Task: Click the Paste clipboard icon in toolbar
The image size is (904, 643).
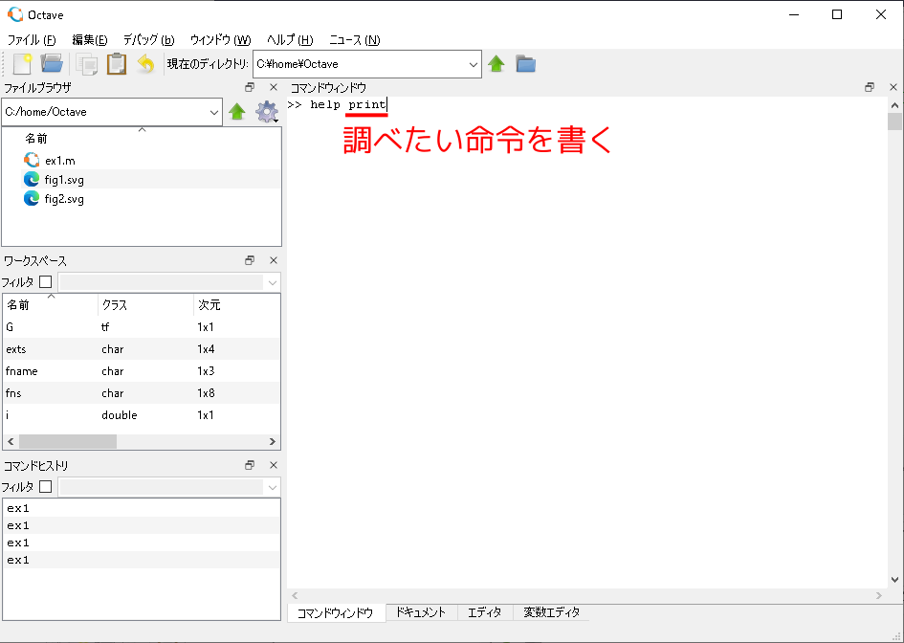Action: [x=117, y=64]
